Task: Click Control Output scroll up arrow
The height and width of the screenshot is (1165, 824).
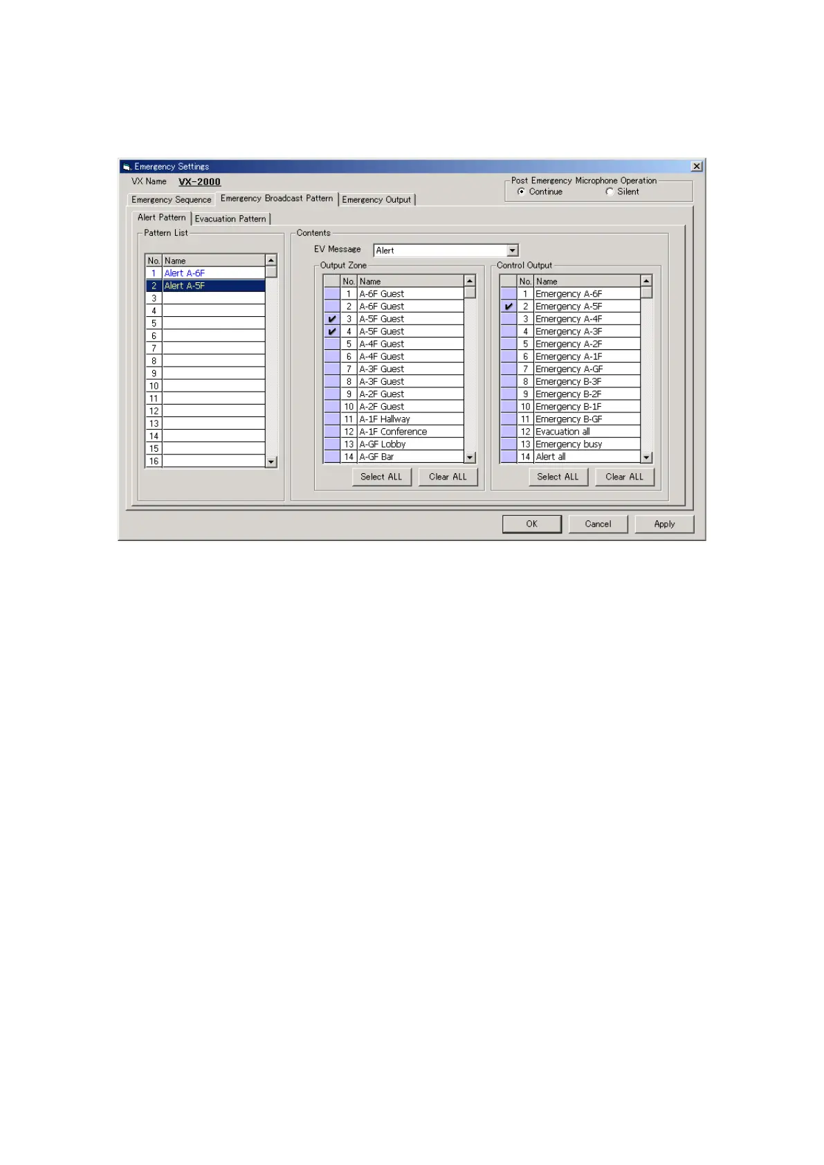Action: pyautogui.click(x=646, y=281)
